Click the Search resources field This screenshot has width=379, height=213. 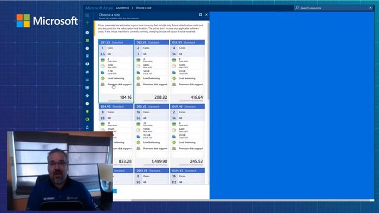pos(333,8)
